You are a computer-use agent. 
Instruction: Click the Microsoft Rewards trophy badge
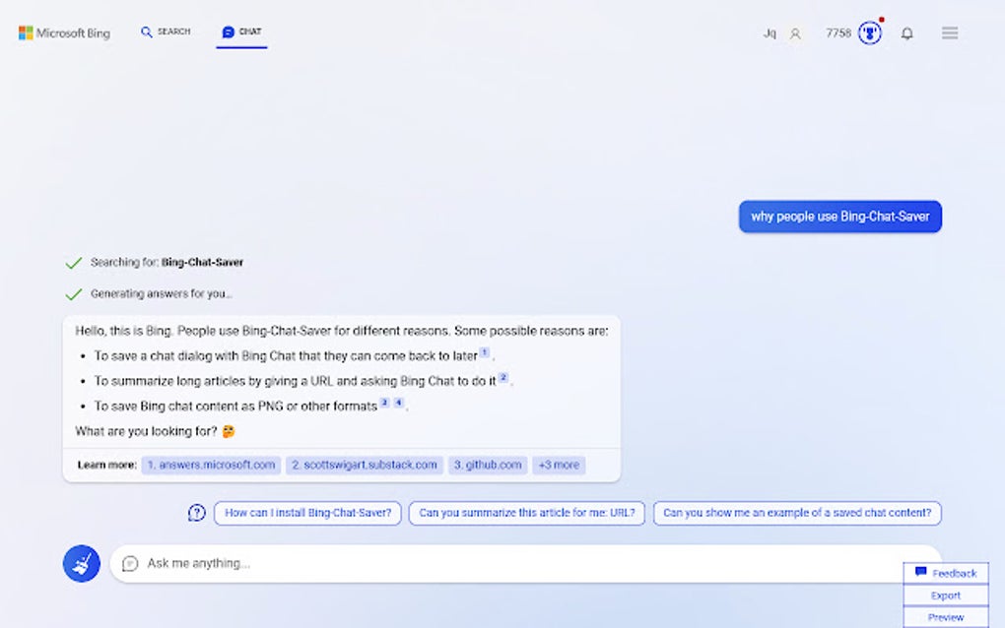(868, 32)
